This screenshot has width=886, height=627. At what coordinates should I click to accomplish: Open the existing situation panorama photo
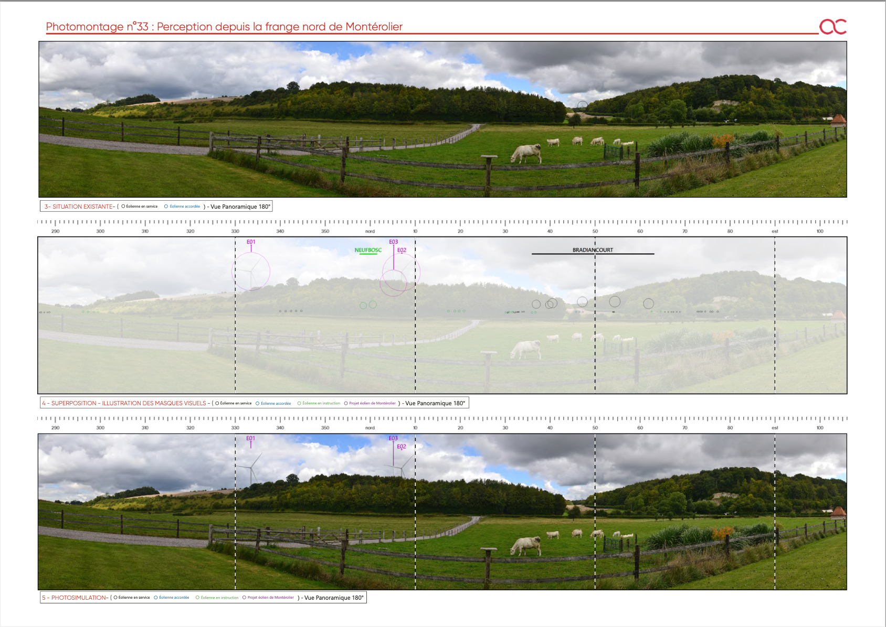[442, 120]
